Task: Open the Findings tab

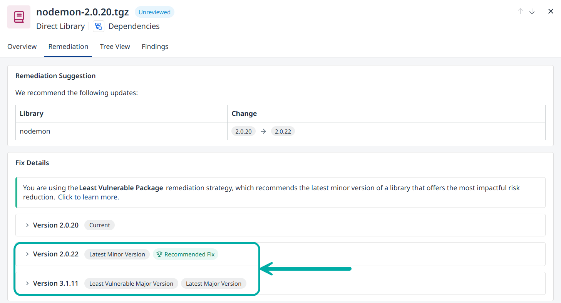Action: [155, 47]
